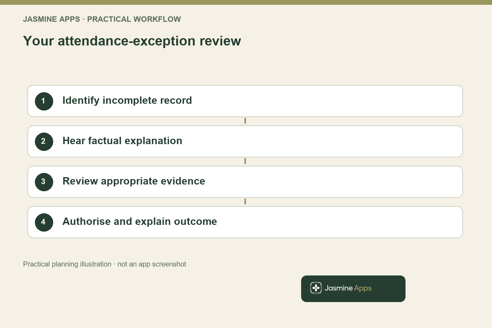Choose the "Authorise and explain outcome" step
This screenshot has width=492, height=328.
click(x=245, y=222)
